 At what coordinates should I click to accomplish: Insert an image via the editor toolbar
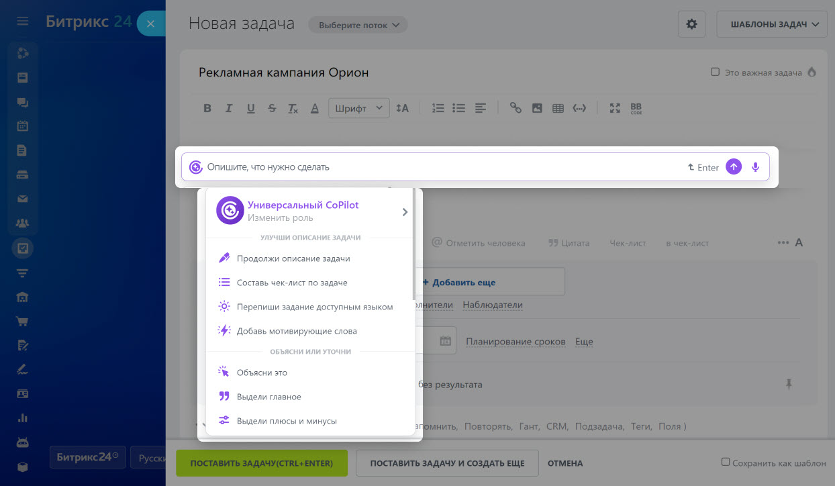point(536,107)
